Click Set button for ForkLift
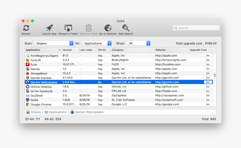The image size is (241, 148). point(208,60)
